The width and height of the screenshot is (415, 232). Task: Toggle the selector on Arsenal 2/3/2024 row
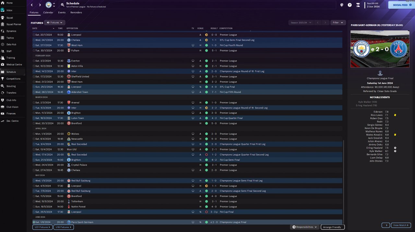click(x=34, y=102)
